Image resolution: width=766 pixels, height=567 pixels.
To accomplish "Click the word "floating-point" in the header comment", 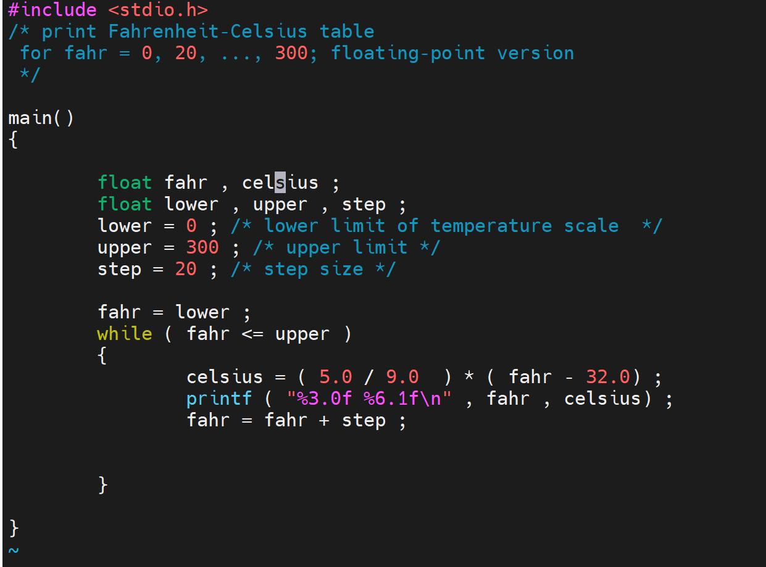I will 407,53.
